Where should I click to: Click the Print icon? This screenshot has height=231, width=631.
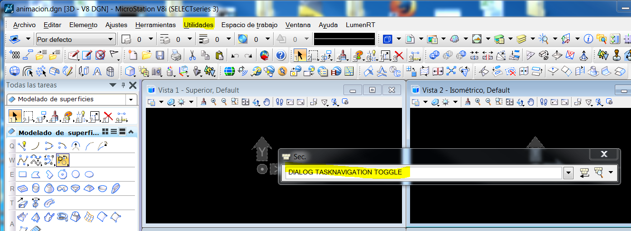click(176, 55)
